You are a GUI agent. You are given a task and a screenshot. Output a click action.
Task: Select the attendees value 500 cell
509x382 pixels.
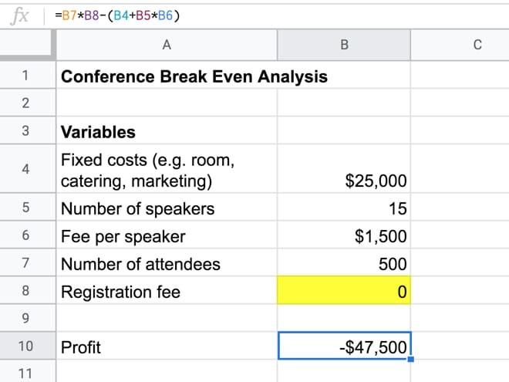click(344, 264)
